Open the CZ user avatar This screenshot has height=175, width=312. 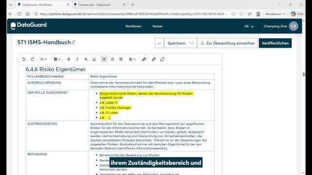click(x=293, y=26)
